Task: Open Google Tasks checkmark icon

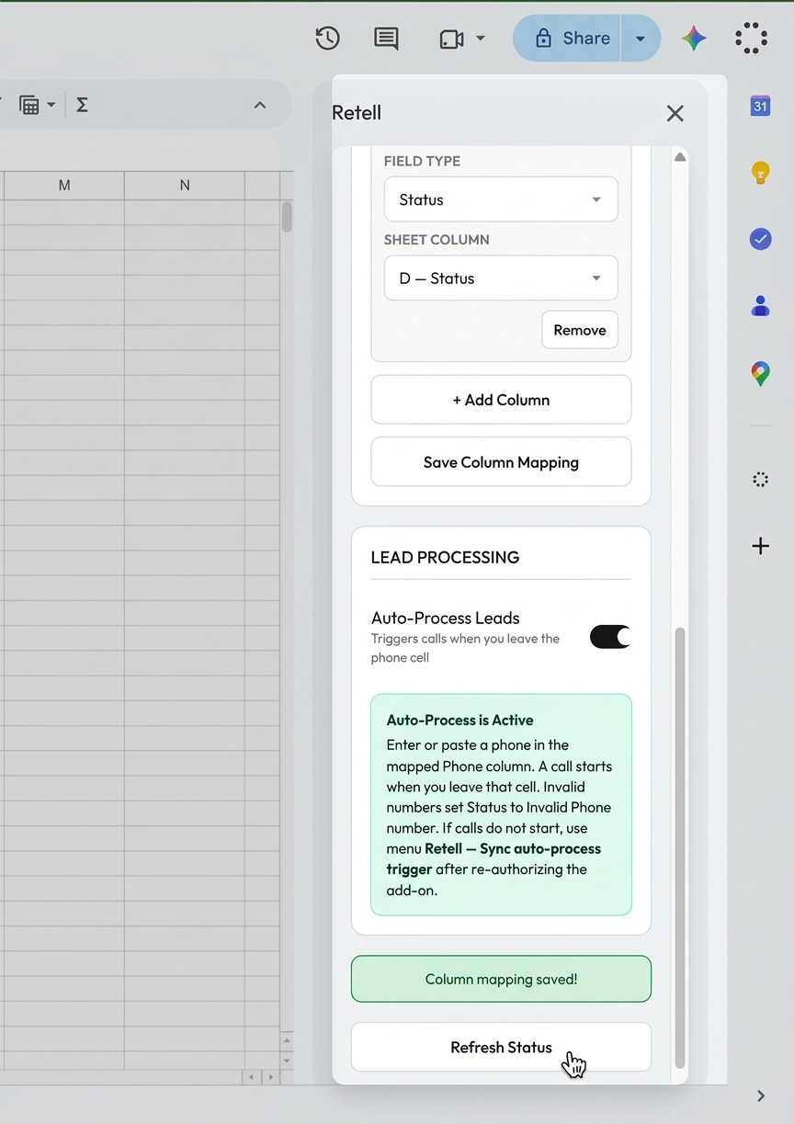Action: tap(760, 239)
